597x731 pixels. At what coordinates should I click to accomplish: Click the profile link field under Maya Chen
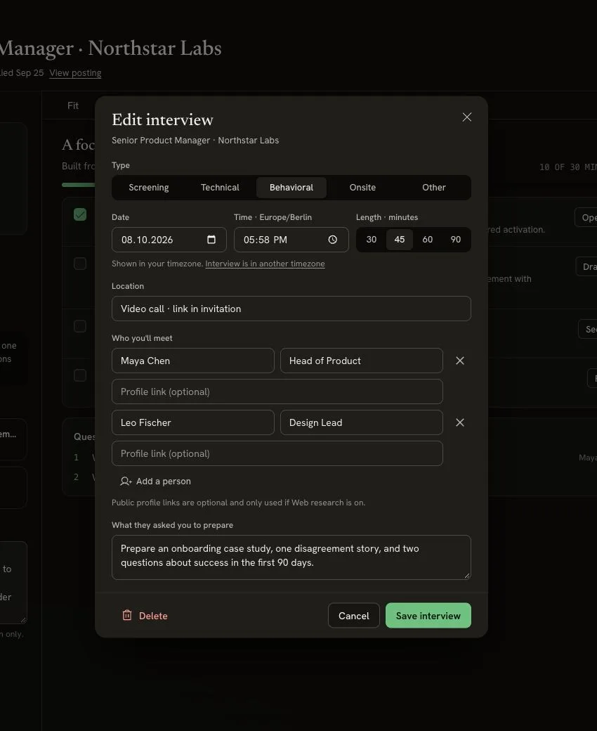coord(277,392)
